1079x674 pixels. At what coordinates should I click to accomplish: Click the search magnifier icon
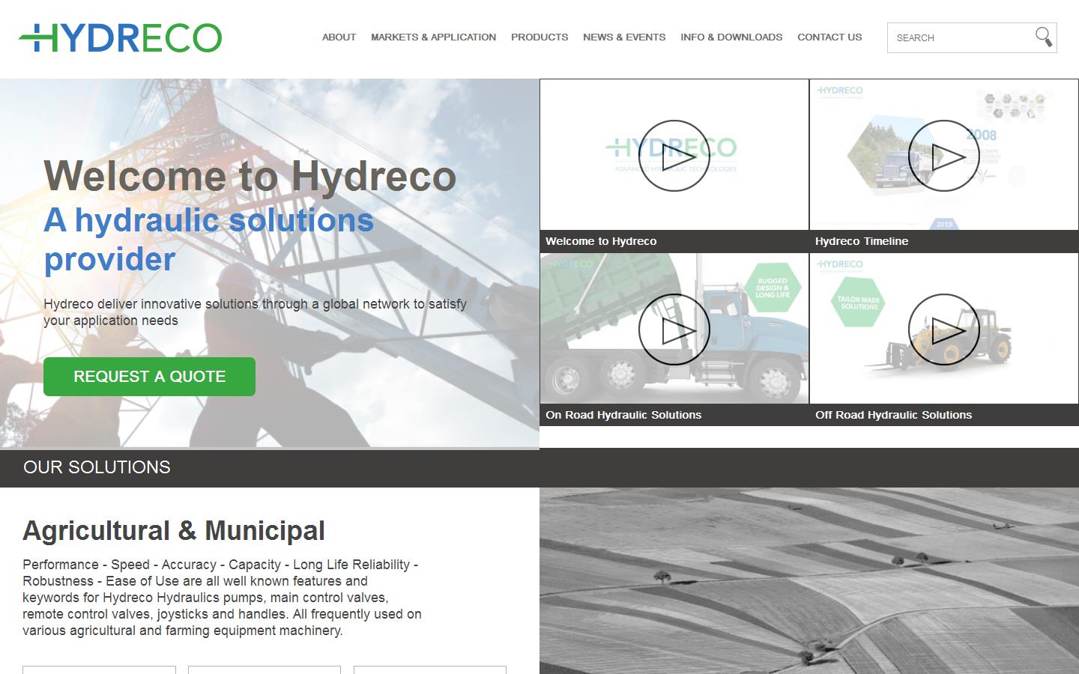tap(1044, 37)
